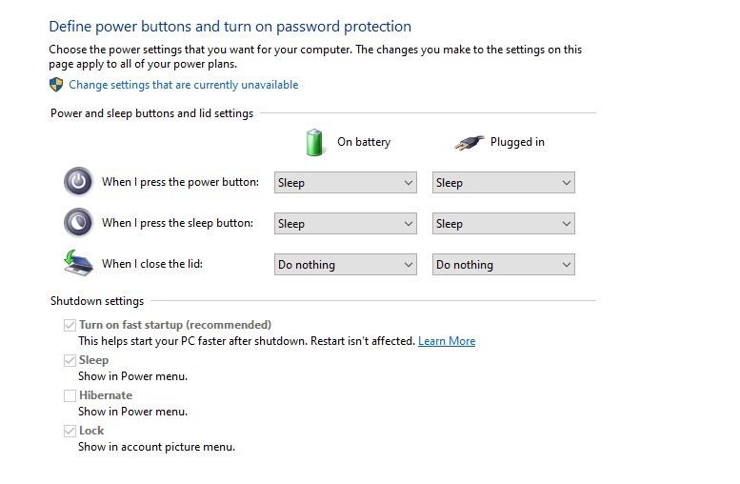Open close lid On battery dropdown
This screenshot has width=740, height=484.
(x=345, y=265)
